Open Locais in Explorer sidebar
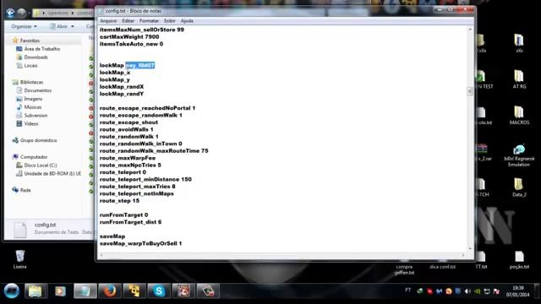This screenshot has width=541, height=304. coord(30,66)
